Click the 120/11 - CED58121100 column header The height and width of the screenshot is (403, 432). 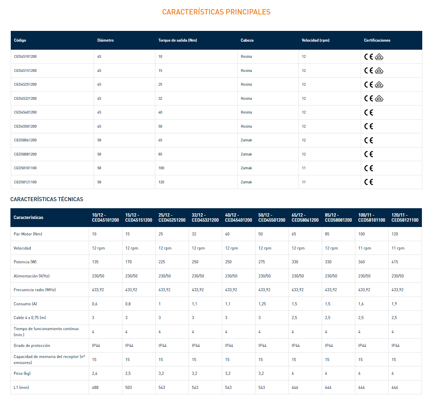click(x=405, y=218)
